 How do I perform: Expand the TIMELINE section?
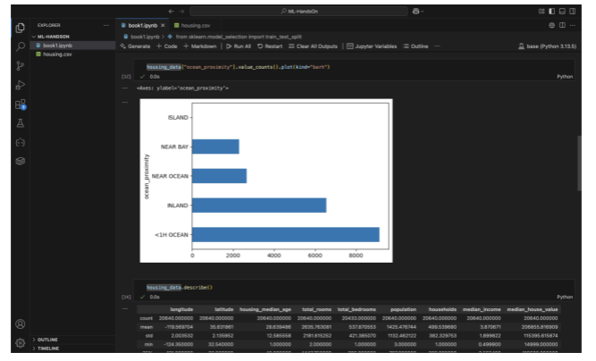(48, 348)
